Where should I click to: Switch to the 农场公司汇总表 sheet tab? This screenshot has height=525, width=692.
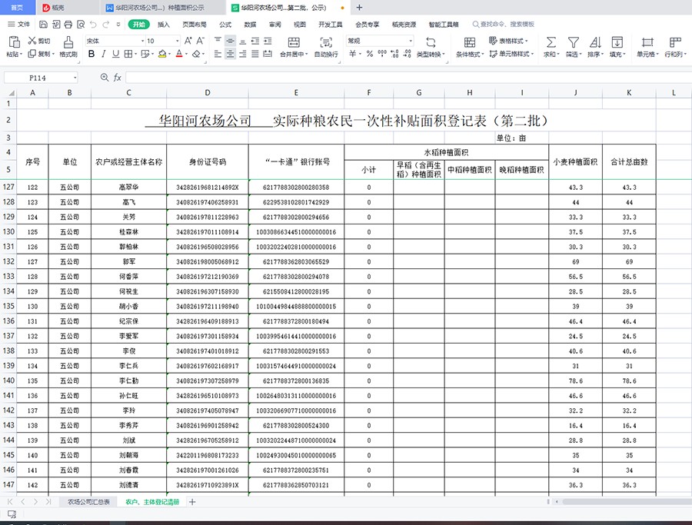88,502
